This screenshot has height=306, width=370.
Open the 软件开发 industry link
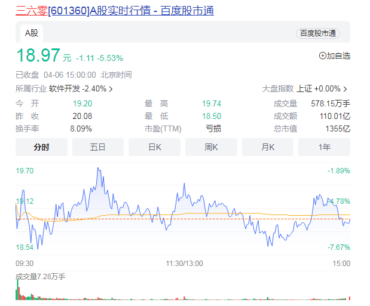pos(65,88)
